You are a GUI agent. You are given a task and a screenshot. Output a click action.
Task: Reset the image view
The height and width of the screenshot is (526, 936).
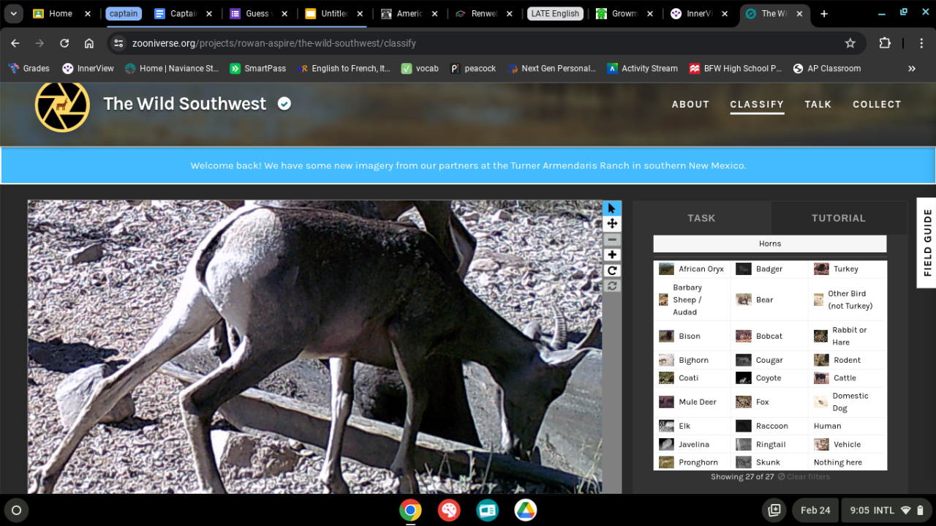[x=612, y=285]
